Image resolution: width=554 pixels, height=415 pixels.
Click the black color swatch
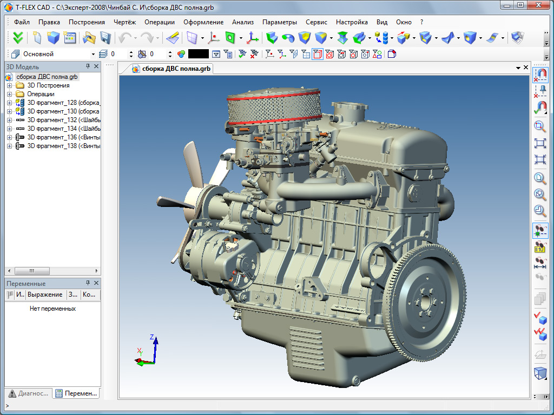click(x=199, y=54)
